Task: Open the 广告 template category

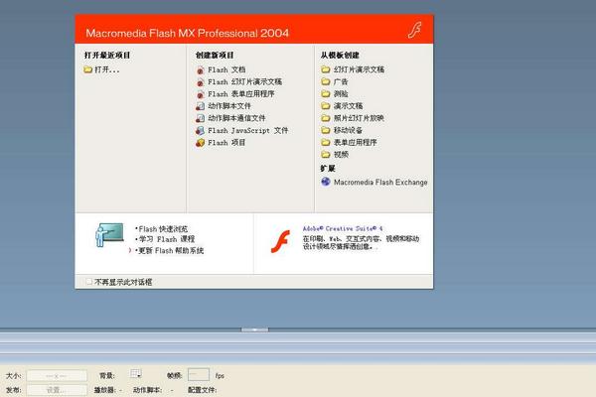Action: tap(341, 81)
